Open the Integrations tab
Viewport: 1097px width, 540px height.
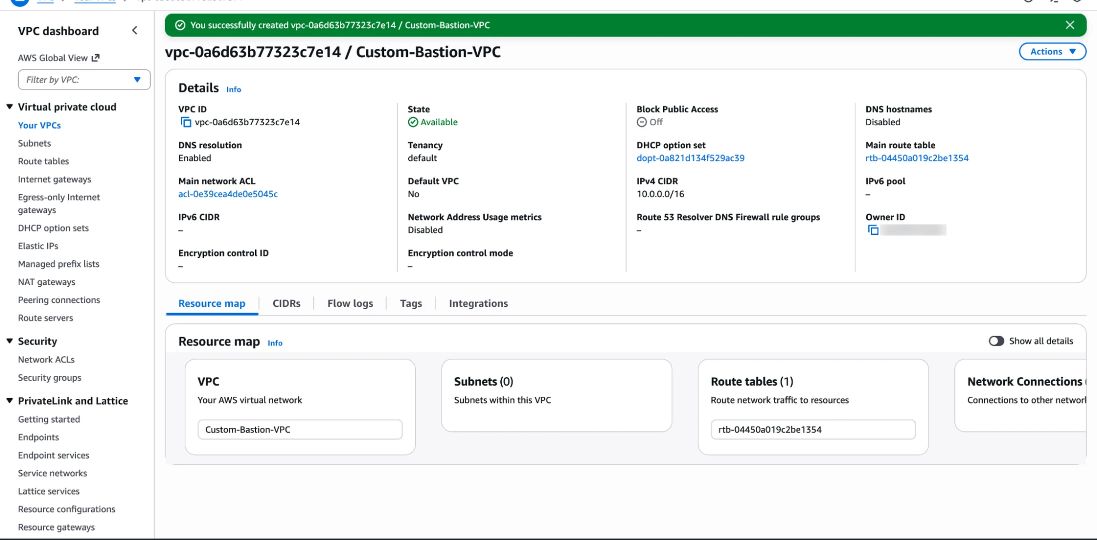click(x=478, y=303)
